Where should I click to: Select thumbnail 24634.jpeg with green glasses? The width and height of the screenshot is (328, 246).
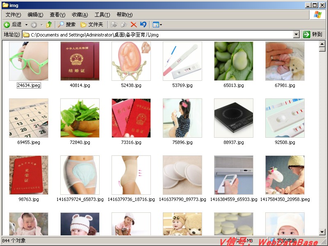point(29,61)
